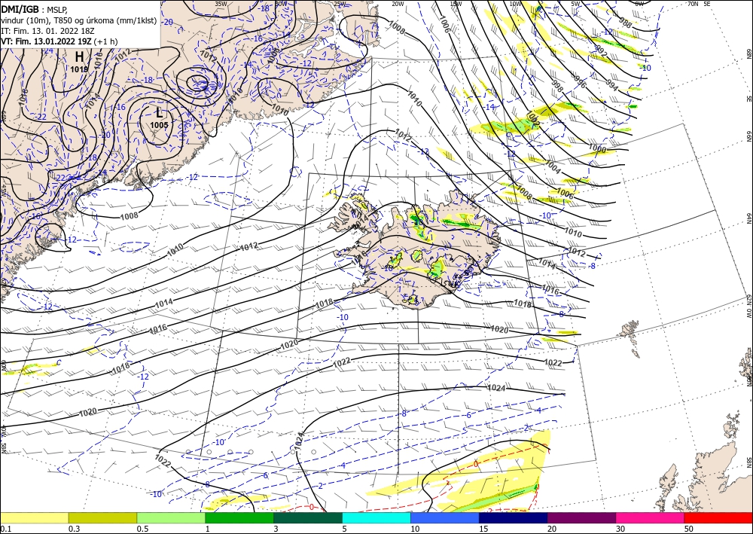
Task: Click the '35W' longitude label
Action: 221,4
